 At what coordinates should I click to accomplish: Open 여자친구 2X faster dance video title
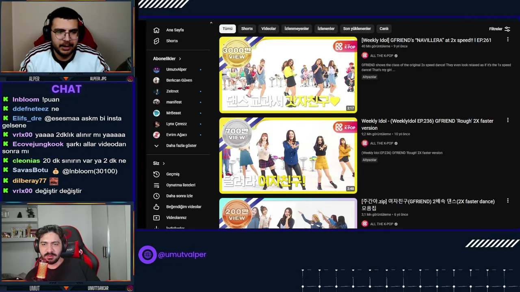pyautogui.click(x=428, y=205)
